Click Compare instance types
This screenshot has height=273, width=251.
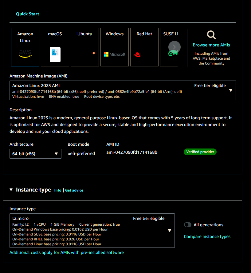click(207, 236)
